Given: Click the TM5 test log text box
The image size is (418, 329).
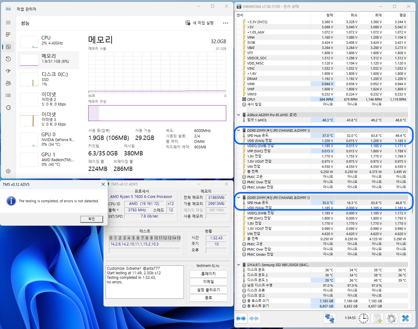Looking at the screenshot, I should 145,282.
